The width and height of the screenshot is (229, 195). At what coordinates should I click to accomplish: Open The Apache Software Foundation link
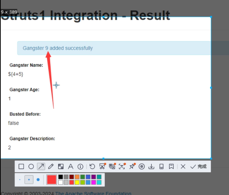(x=93, y=194)
